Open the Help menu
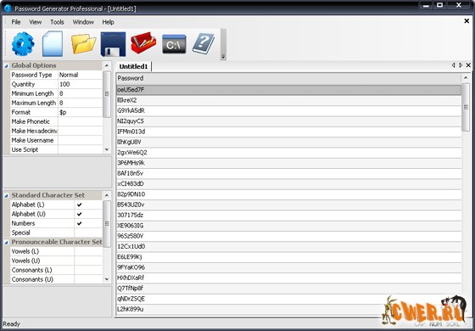The width and height of the screenshot is (475, 331). 108,22
